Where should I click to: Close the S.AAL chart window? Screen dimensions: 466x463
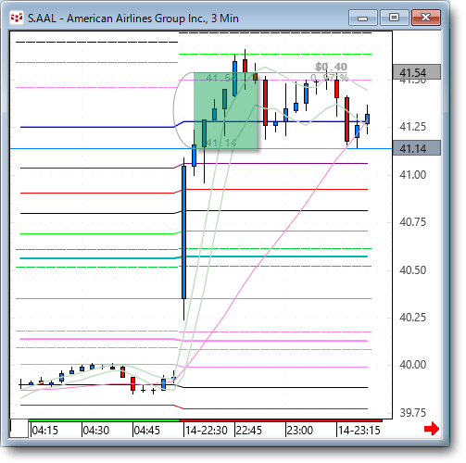(426, 18)
